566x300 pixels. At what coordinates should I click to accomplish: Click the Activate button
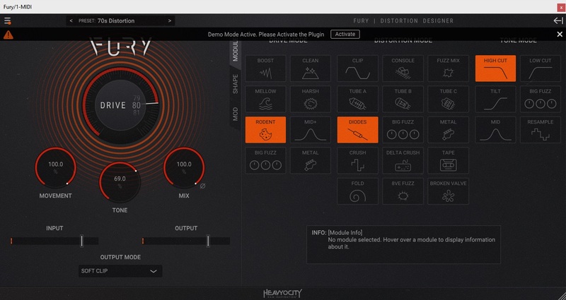(x=345, y=34)
